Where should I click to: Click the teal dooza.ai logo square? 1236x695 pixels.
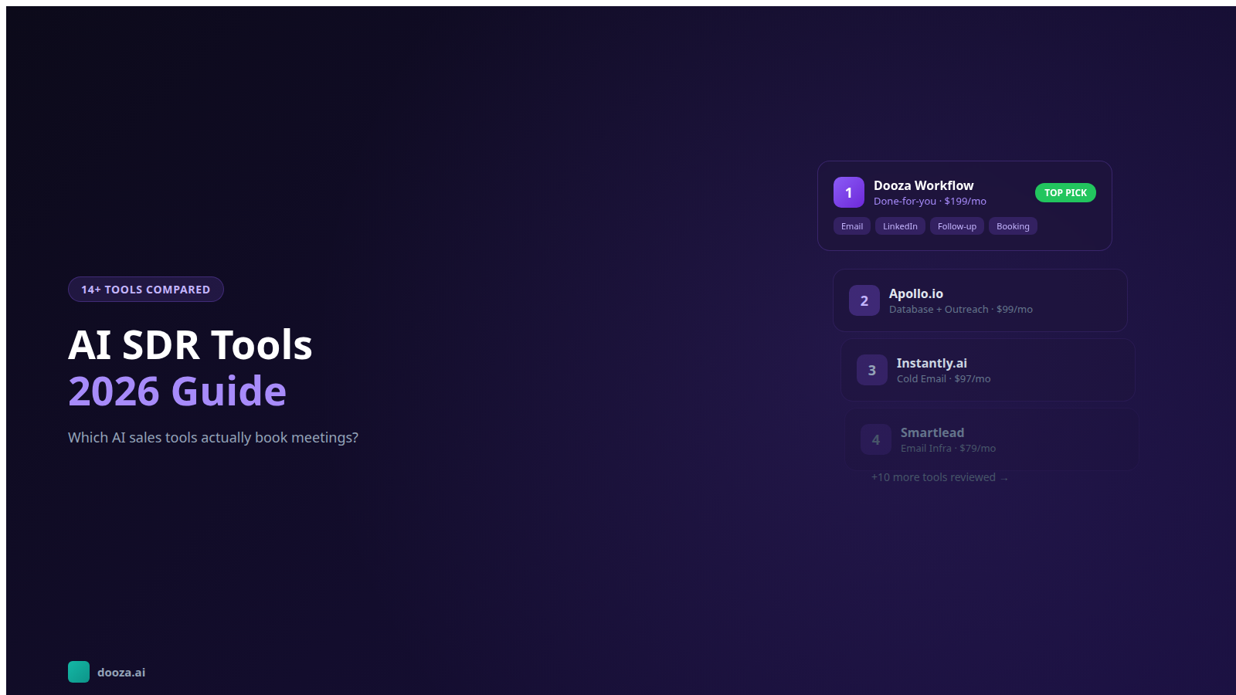click(x=79, y=672)
